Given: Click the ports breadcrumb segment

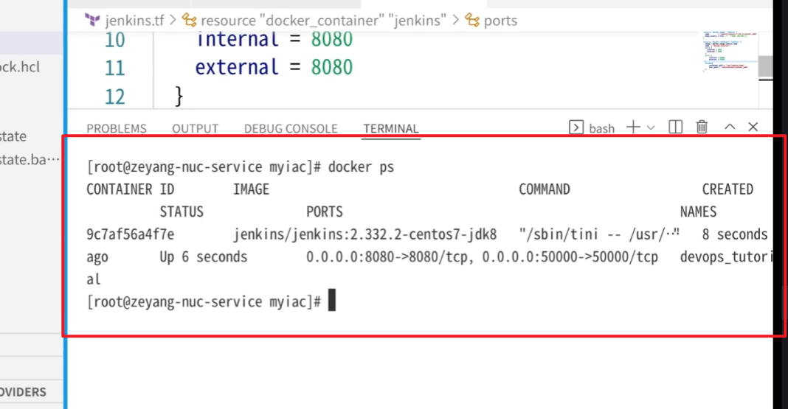Looking at the screenshot, I should [x=500, y=21].
